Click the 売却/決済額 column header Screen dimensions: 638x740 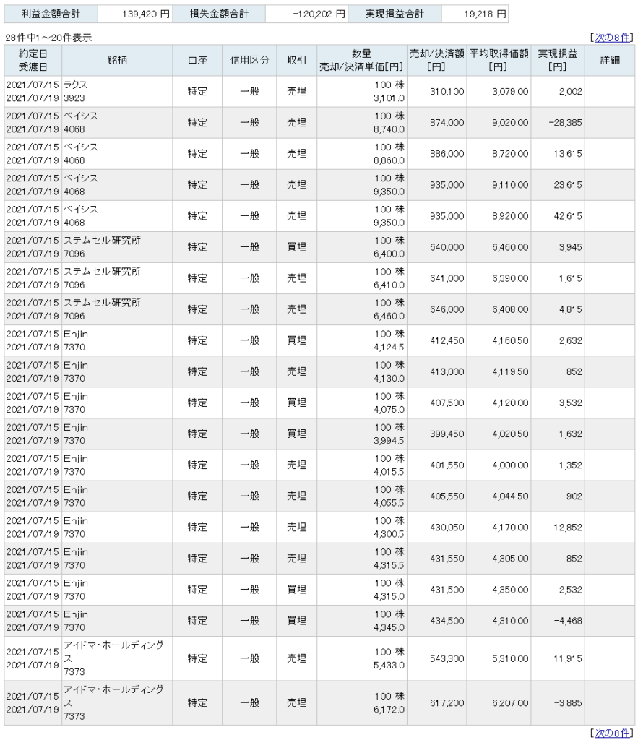tap(436, 61)
